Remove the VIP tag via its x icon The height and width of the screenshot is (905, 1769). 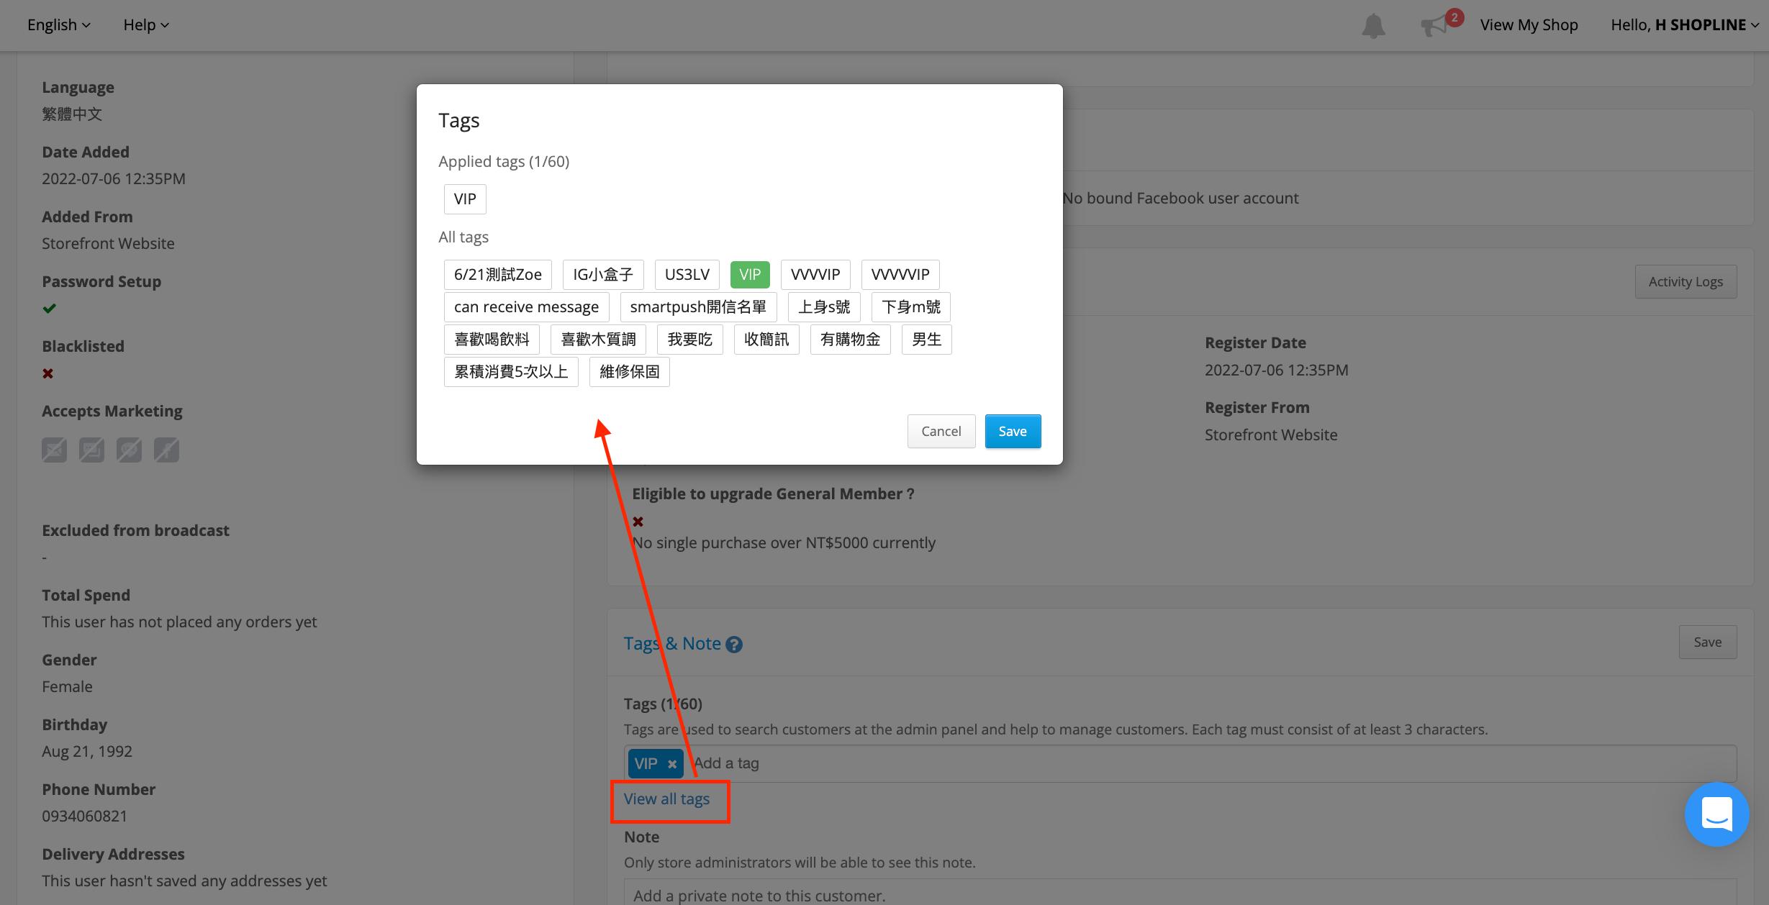671,764
